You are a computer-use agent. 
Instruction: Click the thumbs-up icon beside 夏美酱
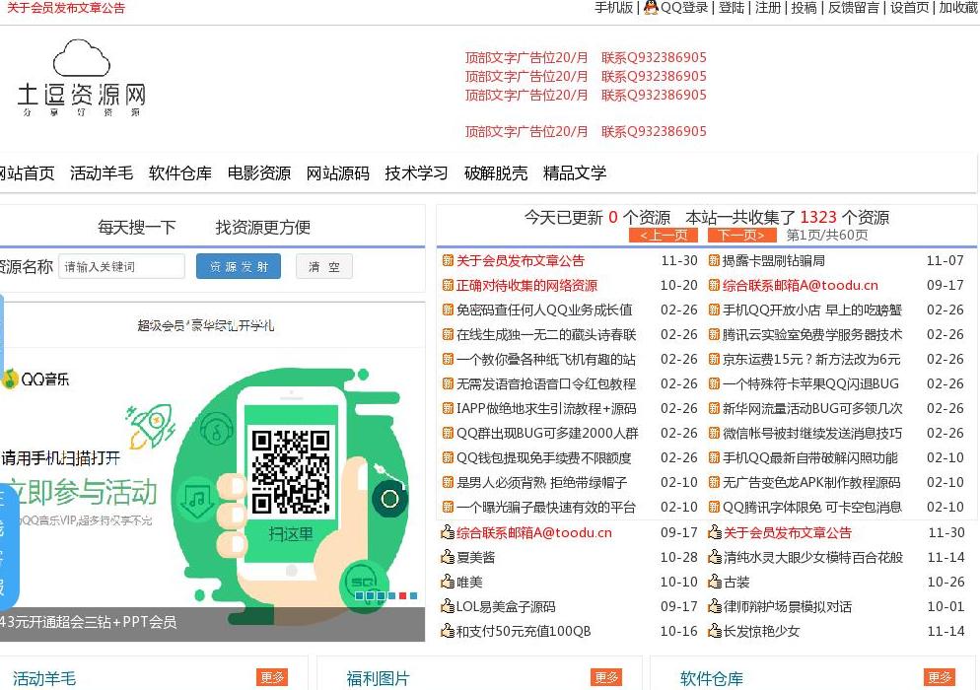click(448, 557)
